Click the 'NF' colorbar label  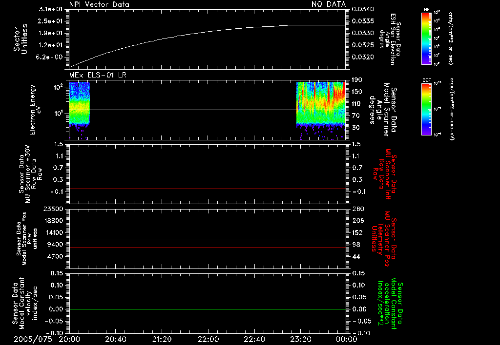[426, 10]
